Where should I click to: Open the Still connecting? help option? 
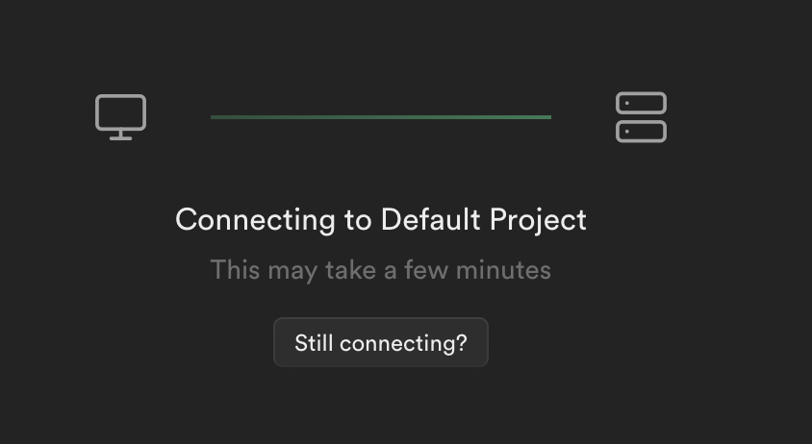point(381,342)
